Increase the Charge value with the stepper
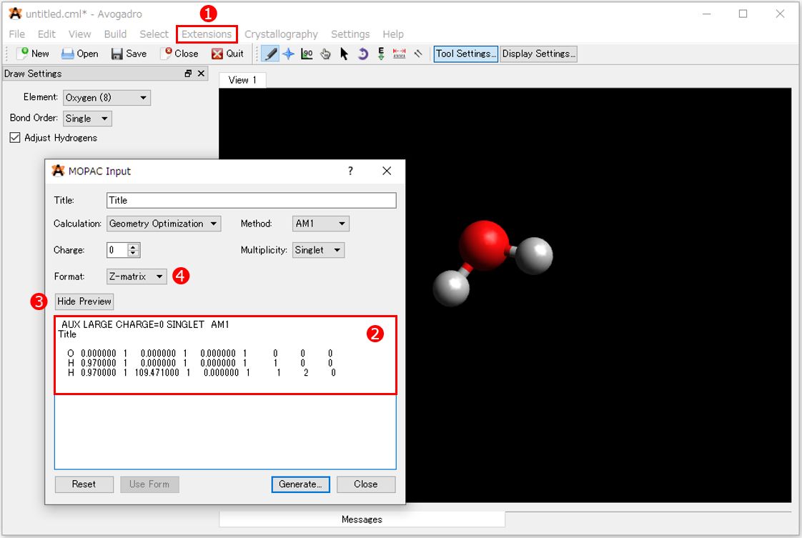Screen dimensions: 802x538 [133, 246]
